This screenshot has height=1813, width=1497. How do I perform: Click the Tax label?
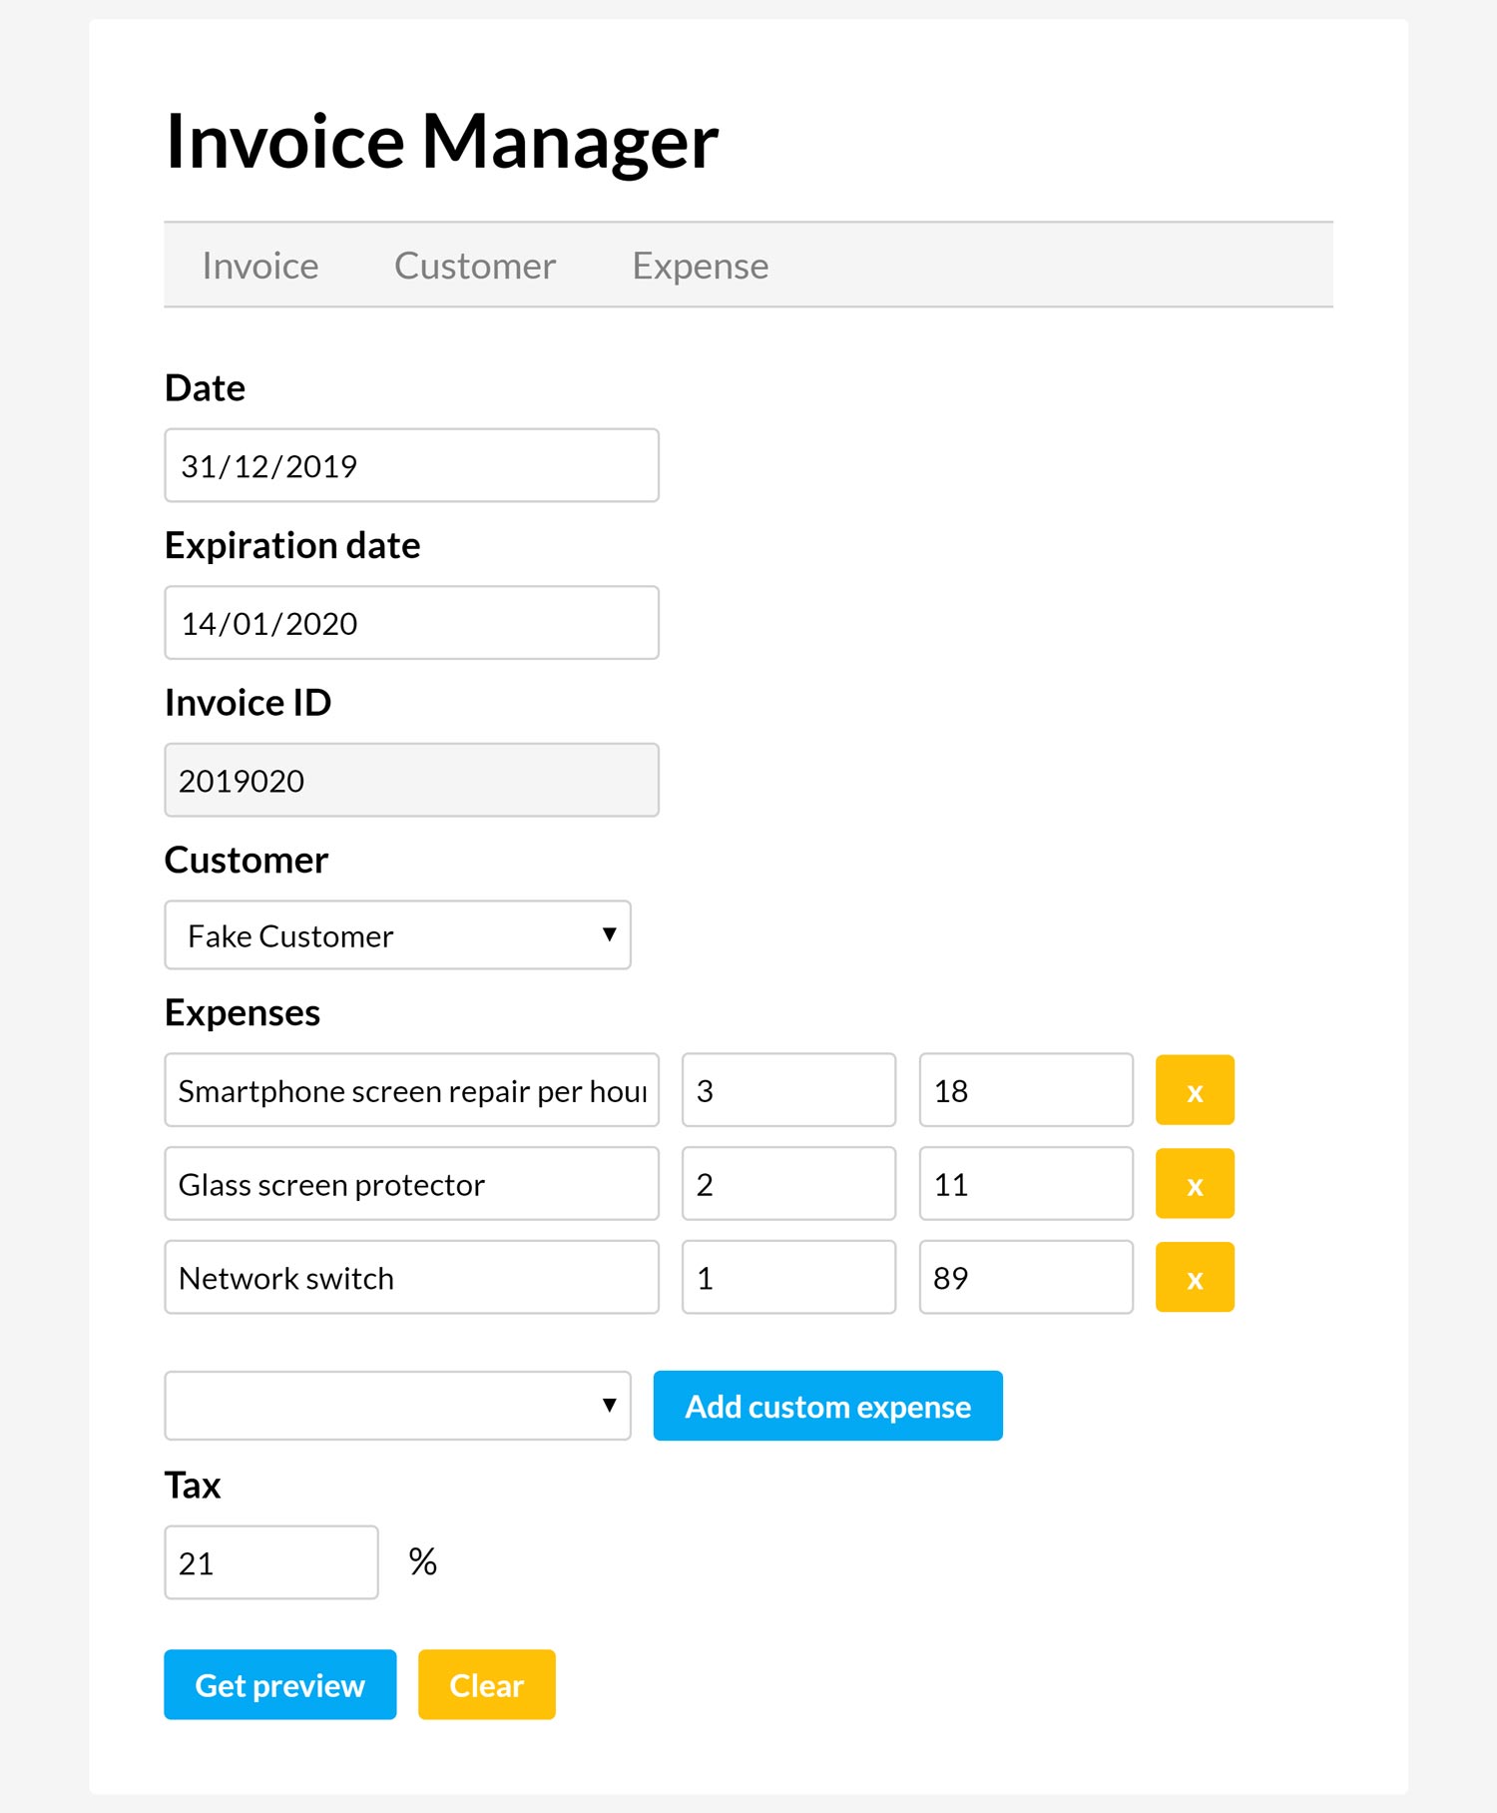pyautogui.click(x=193, y=1485)
